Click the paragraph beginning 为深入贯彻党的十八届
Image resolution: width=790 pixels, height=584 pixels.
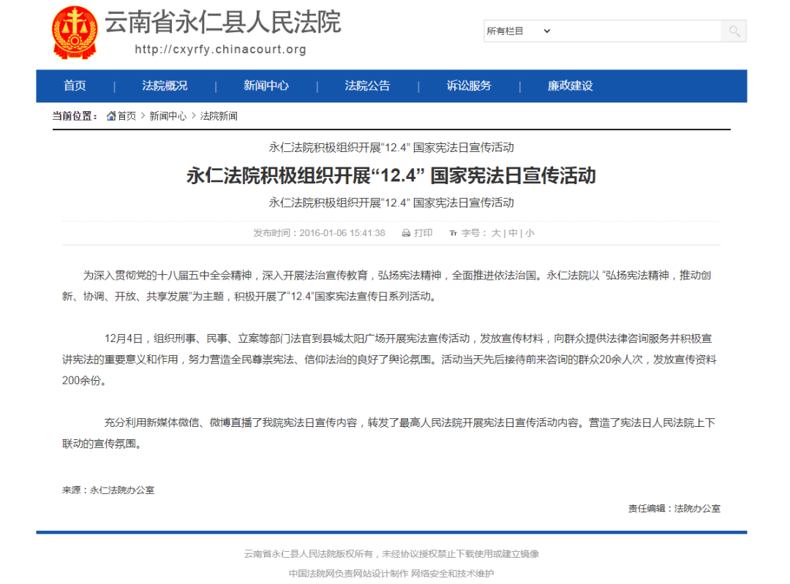click(x=386, y=286)
